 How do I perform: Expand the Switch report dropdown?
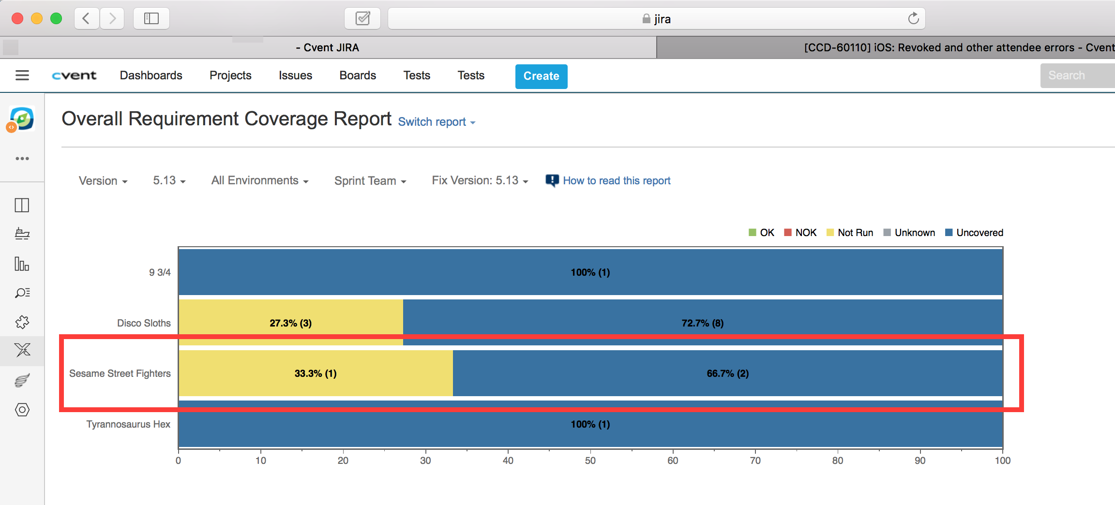pos(436,122)
